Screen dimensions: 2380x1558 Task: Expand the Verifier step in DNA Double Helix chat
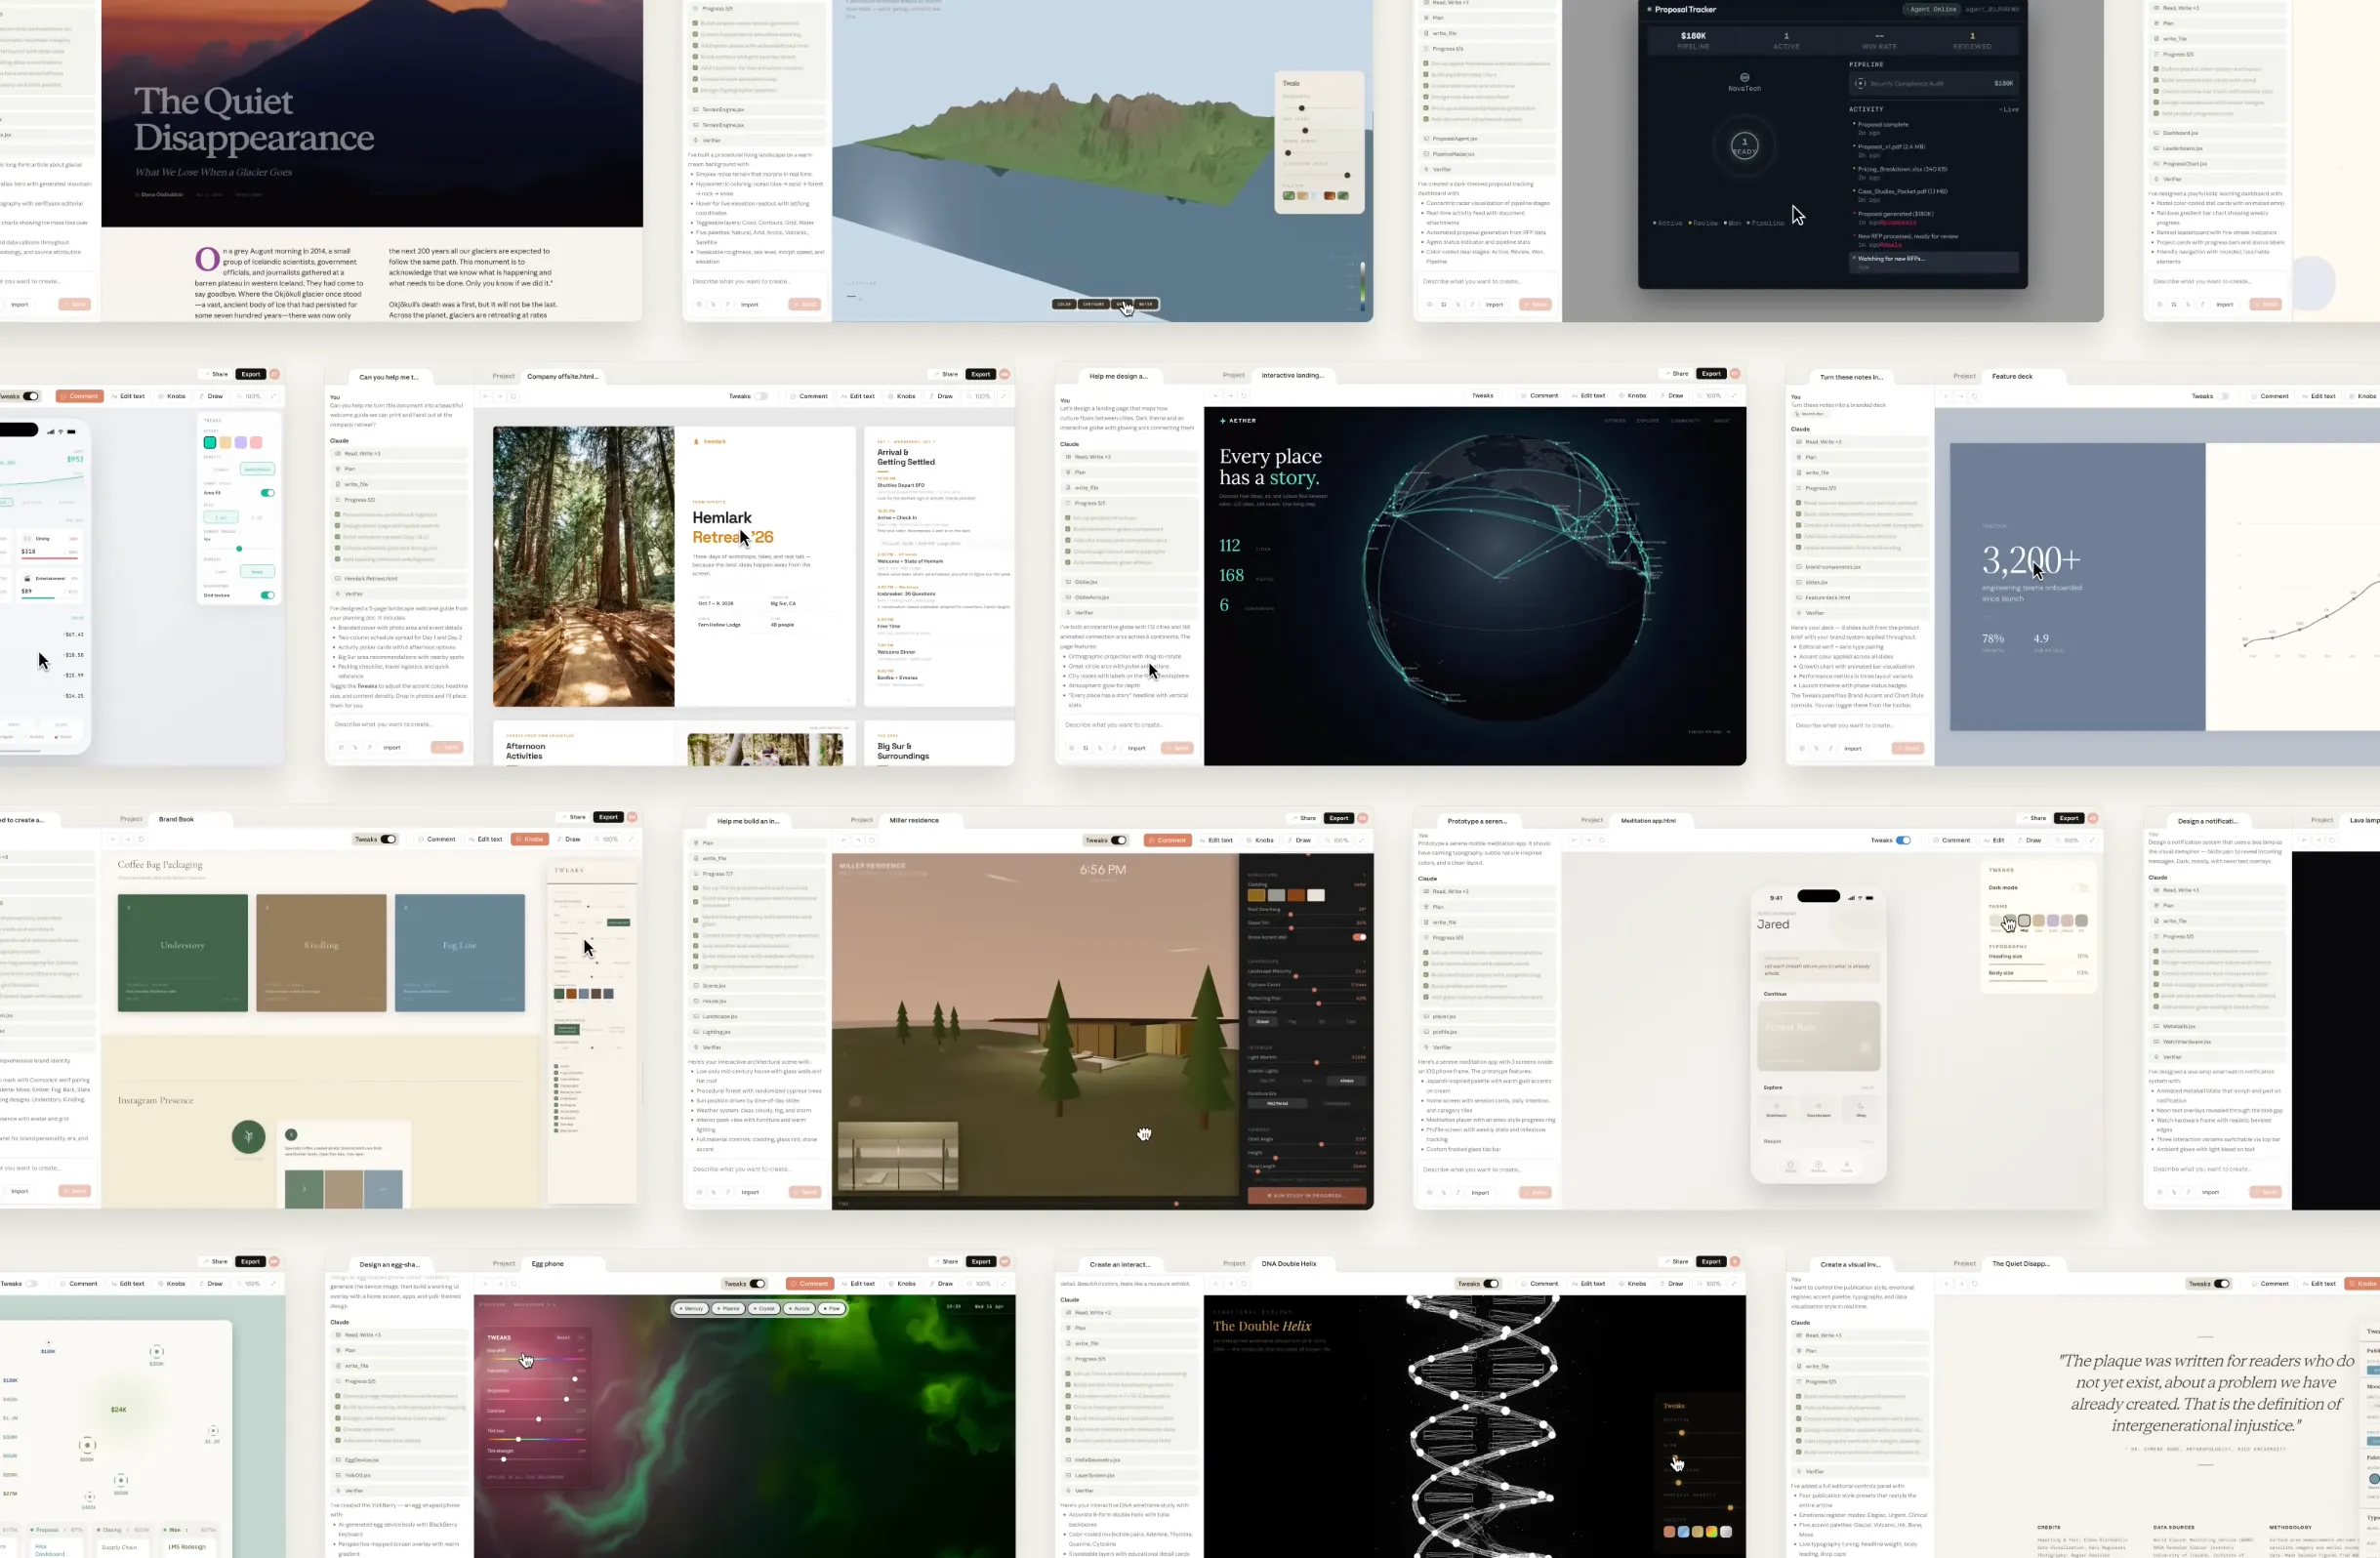1130,1491
